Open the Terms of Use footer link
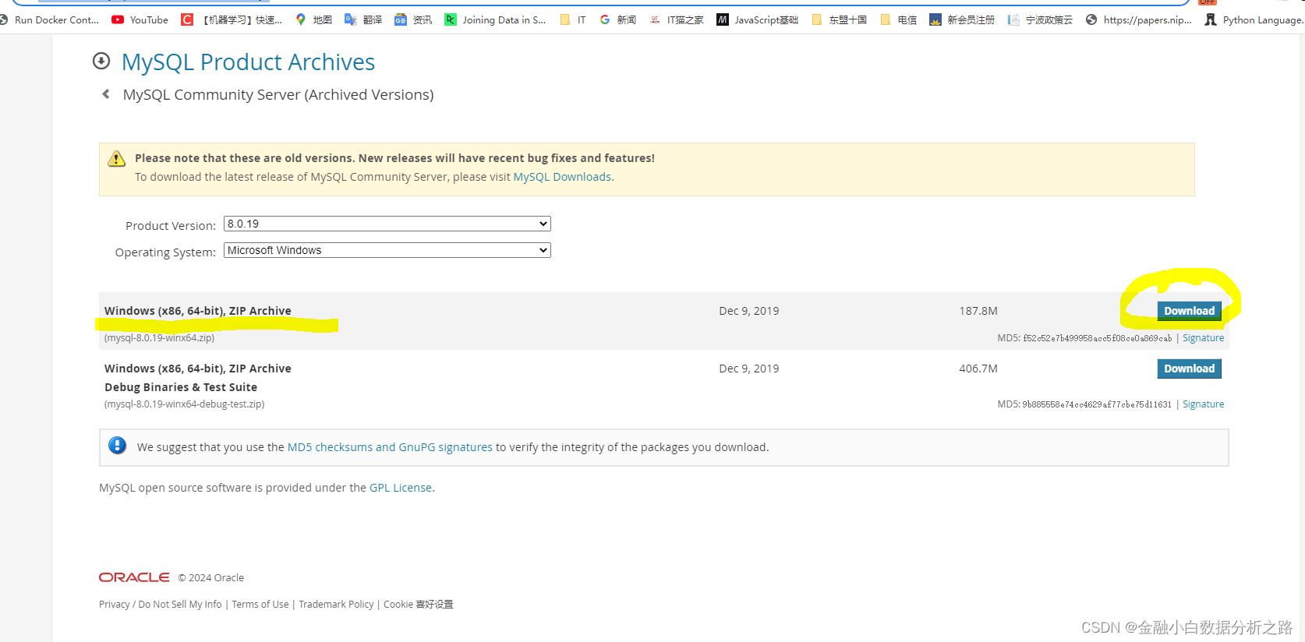The width and height of the screenshot is (1305, 642). [260, 605]
